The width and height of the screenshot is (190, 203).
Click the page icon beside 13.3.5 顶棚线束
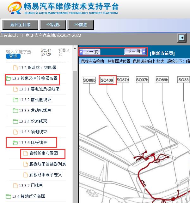point(15,132)
